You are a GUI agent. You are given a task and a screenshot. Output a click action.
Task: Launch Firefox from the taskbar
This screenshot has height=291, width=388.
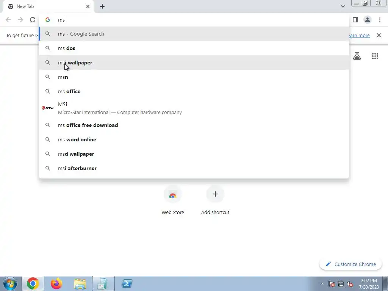pos(56,283)
